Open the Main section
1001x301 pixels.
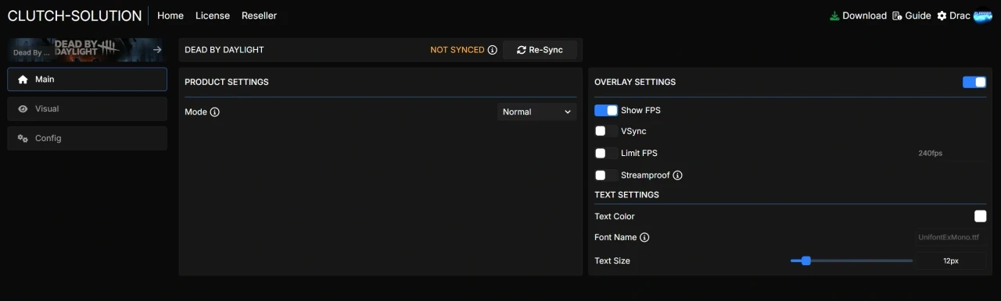87,80
